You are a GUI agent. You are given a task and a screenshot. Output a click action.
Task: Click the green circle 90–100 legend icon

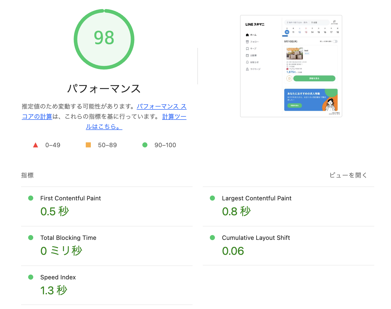click(145, 145)
